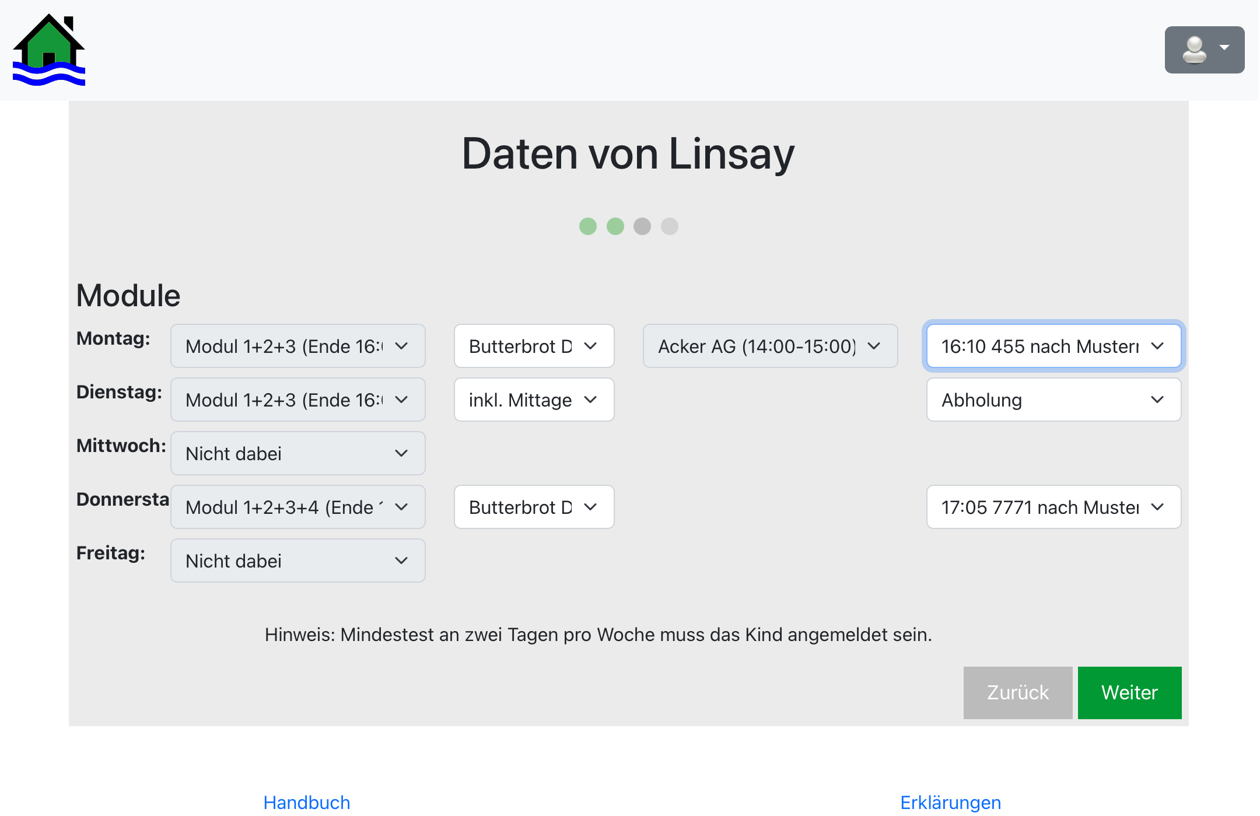This screenshot has width=1260, height=816.
Task: Open the Montag module dropdown
Action: [297, 346]
